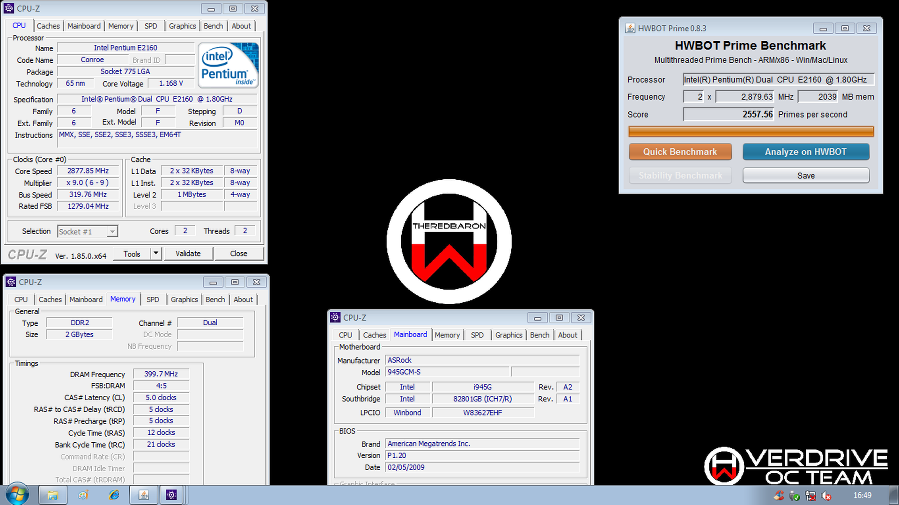Viewport: 899px width, 505px height.
Task: Minimize the HWBOT Prime window
Action: point(823,29)
